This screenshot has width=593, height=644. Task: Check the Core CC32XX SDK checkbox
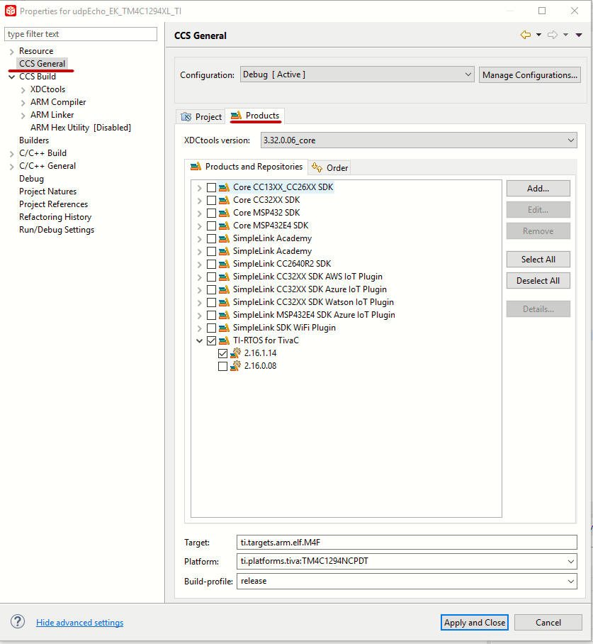(211, 201)
